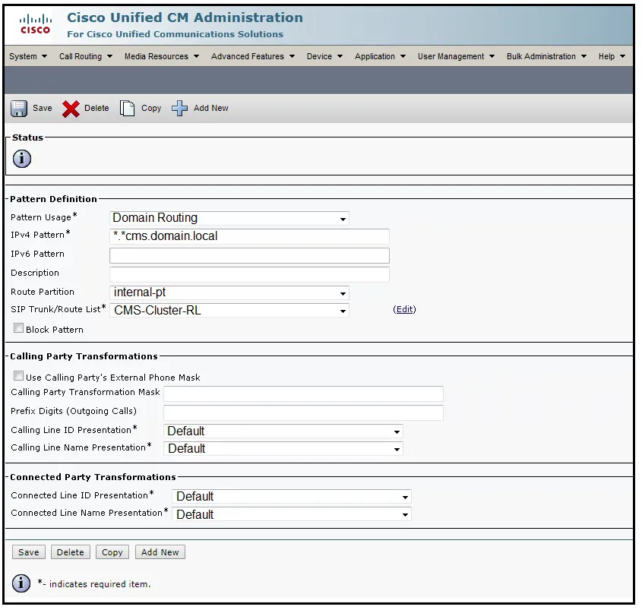The image size is (642, 610).
Task: Expand the Connected Line Name Presentation dropdown
Action: coord(292,514)
